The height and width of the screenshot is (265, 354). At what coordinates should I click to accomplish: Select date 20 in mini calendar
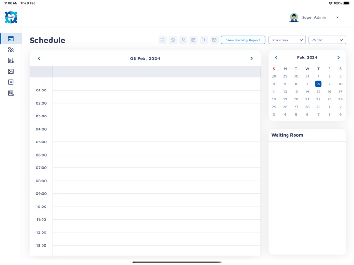tap(296, 99)
